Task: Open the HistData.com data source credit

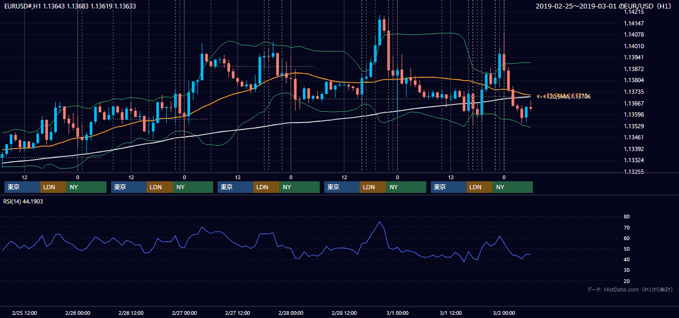Action: tap(630, 289)
